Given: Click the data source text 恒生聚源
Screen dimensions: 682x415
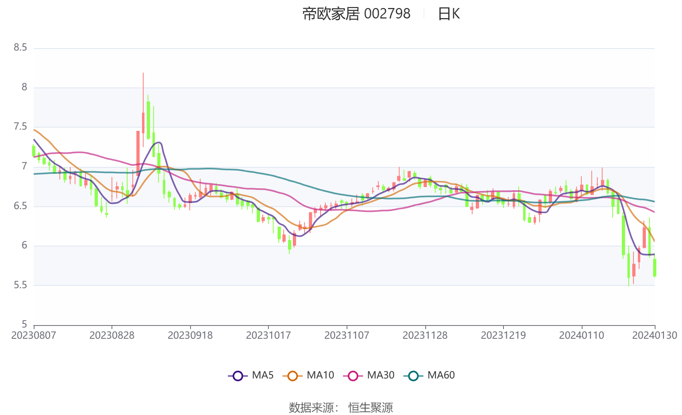Looking at the screenshot, I should 371,407.
